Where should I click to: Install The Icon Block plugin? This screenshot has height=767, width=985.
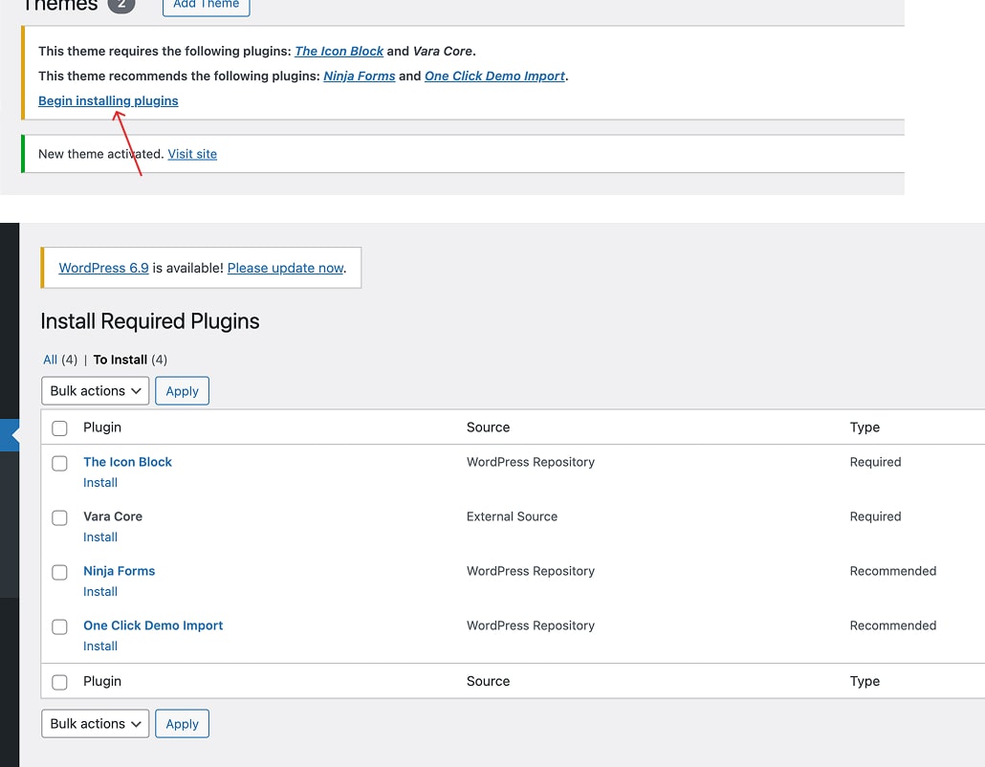click(x=99, y=483)
